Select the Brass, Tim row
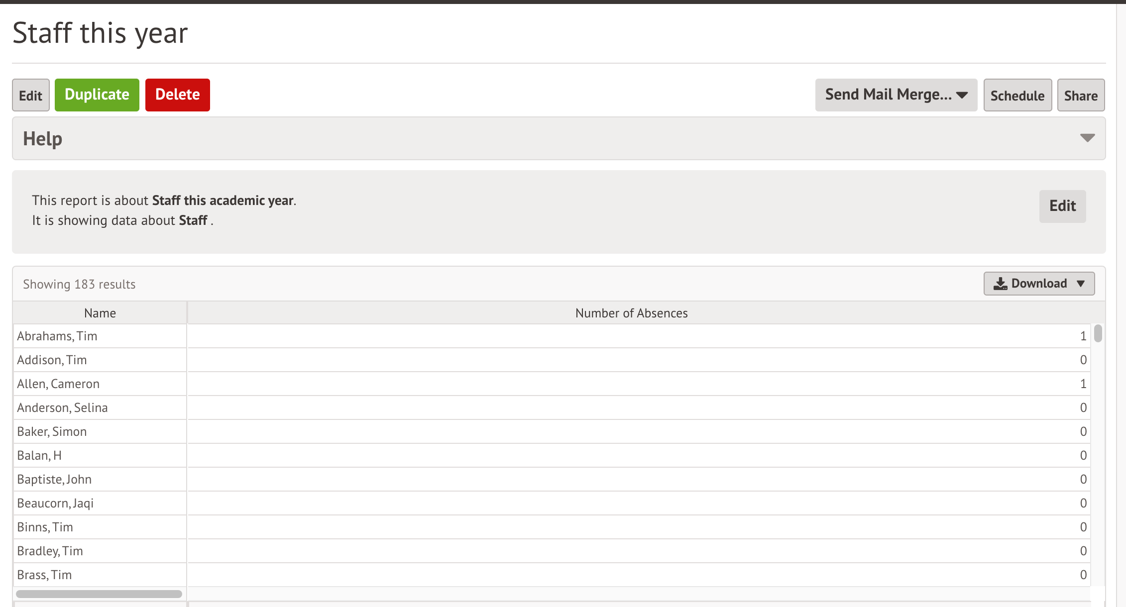This screenshot has width=1126, height=607. (552, 575)
